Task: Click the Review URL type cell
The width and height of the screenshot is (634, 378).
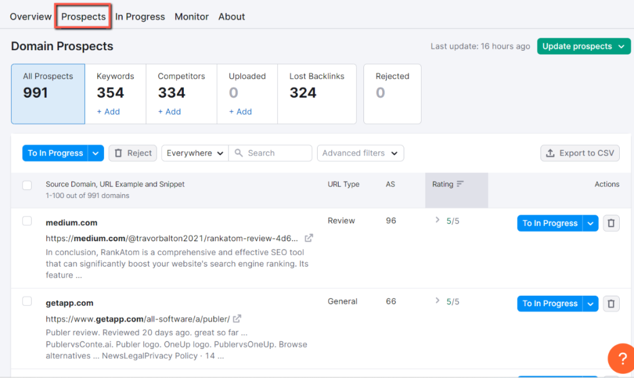Action: tap(341, 220)
